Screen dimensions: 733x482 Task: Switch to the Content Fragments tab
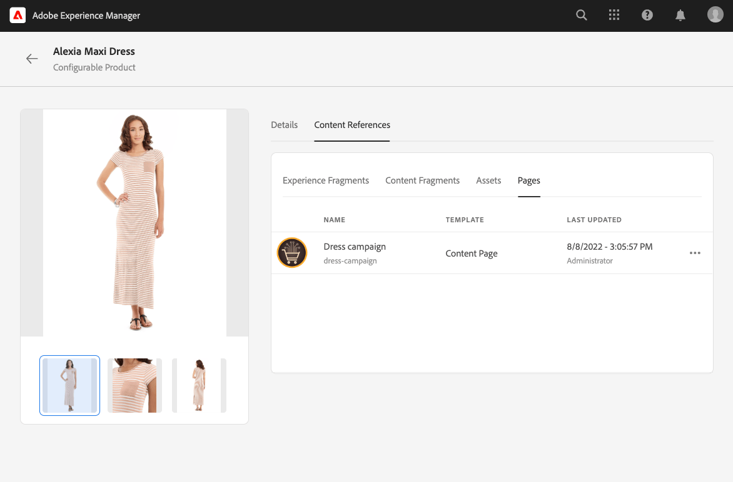click(422, 180)
